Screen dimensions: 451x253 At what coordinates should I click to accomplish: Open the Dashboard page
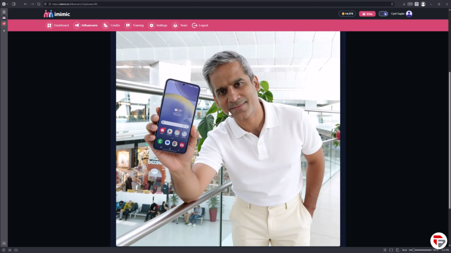pos(58,25)
